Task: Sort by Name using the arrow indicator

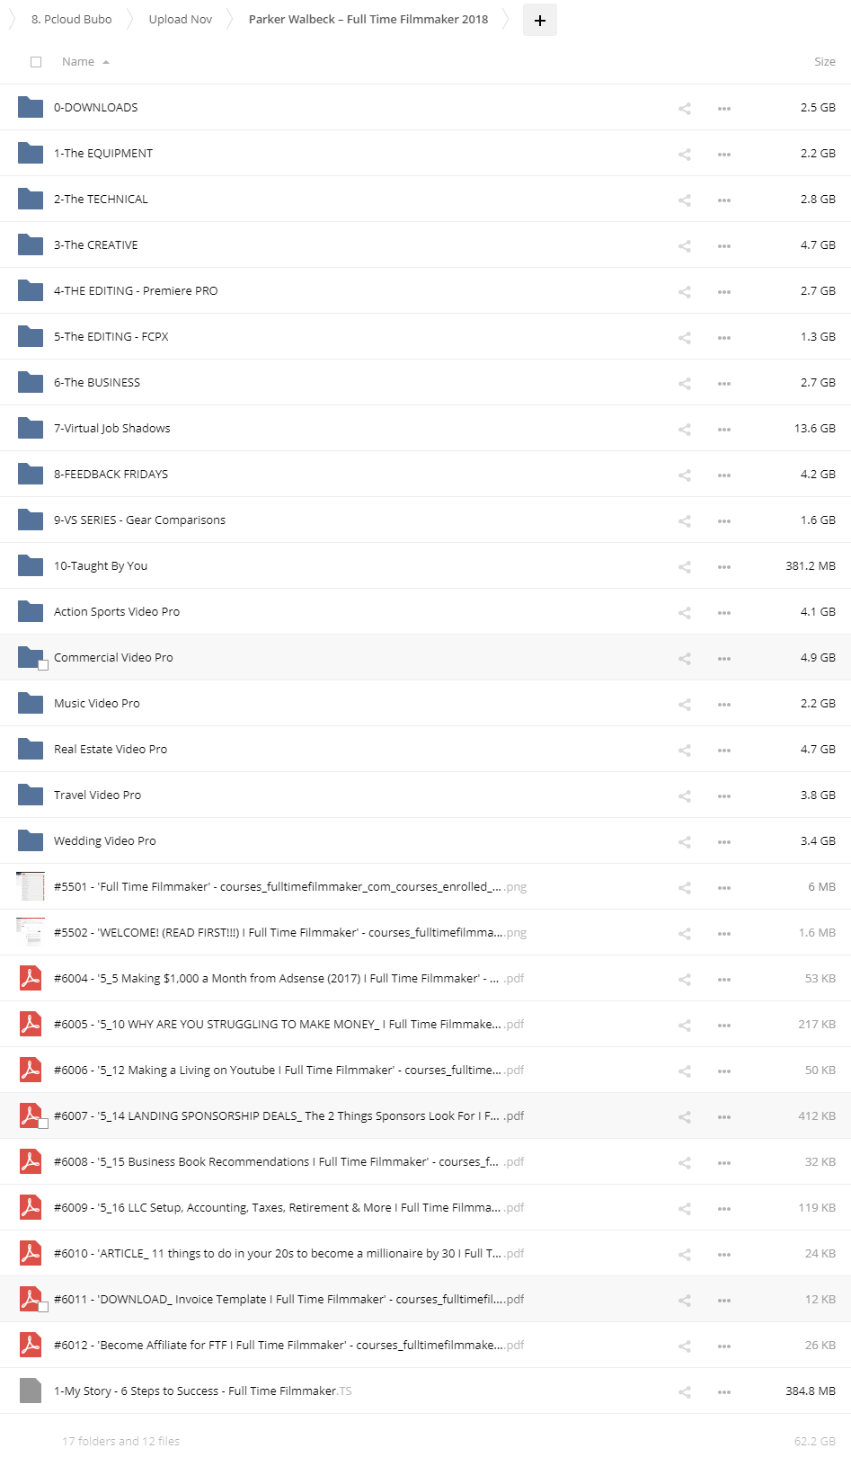Action: (x=106, y=62)
